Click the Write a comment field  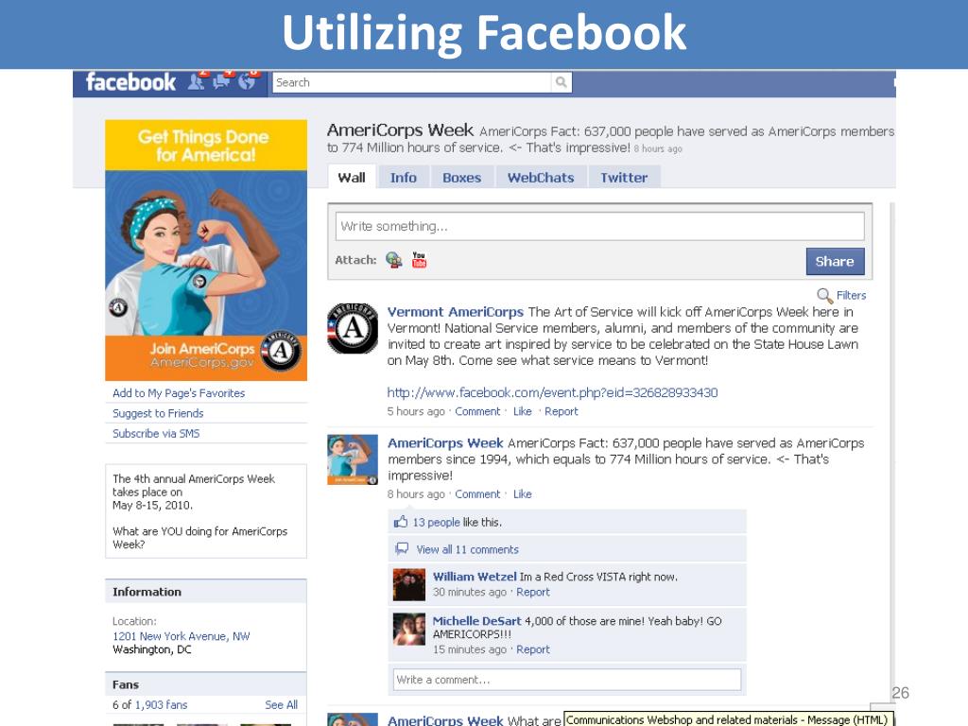click(567, 680)
